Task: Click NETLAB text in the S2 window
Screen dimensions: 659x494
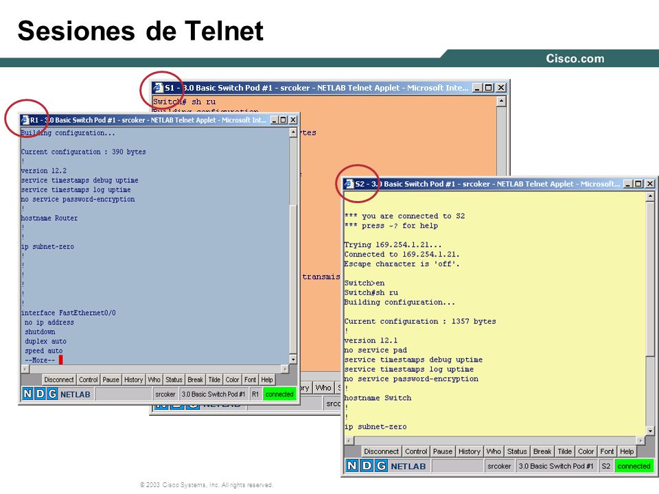Action: click(x=408, y=467)
